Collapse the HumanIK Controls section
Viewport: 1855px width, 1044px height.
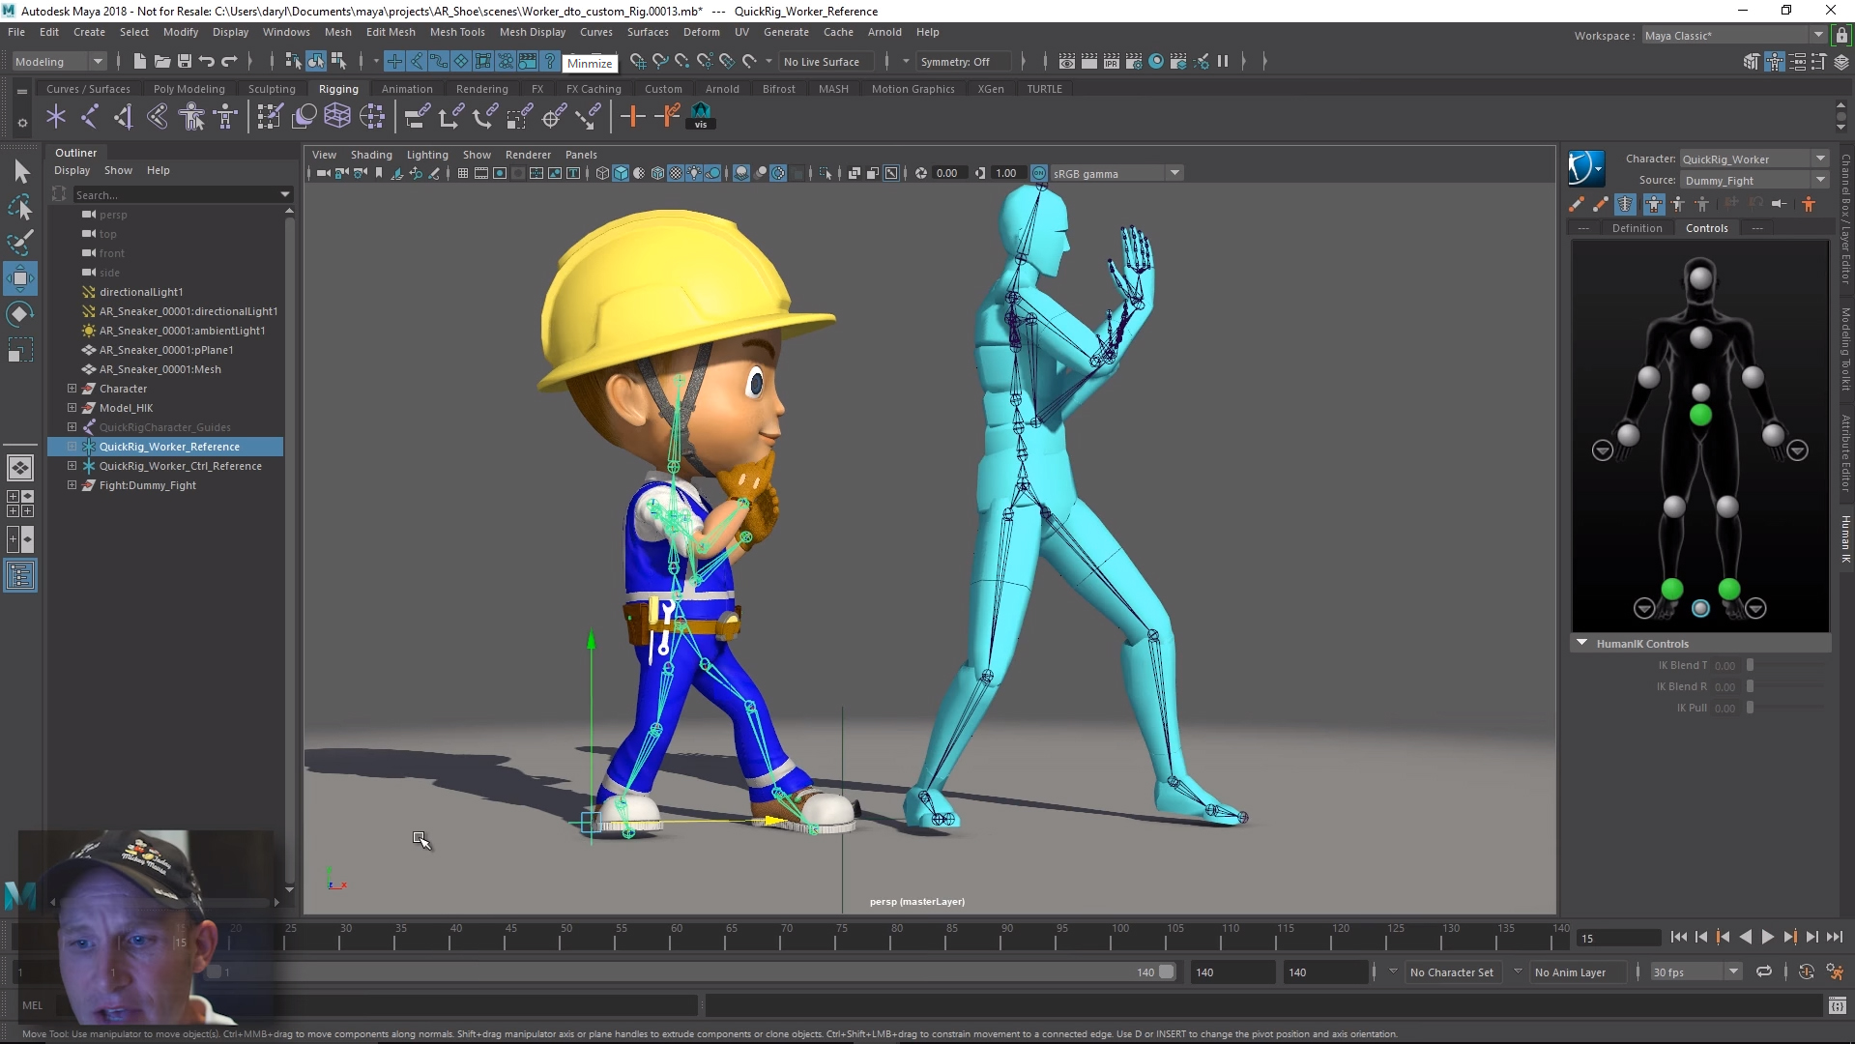[1582, 643]
